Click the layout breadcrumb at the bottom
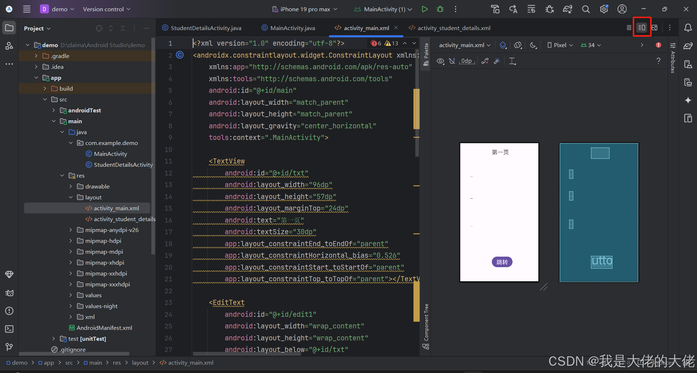This screenshot has width=697, height=373. [x=140, y=362]
